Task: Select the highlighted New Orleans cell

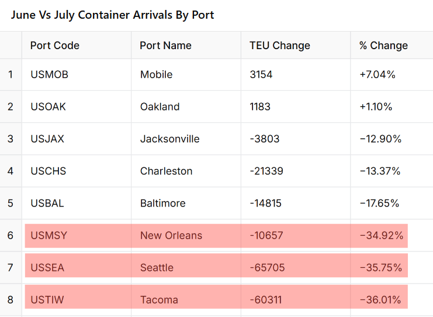Action: (x=171, y=236)
